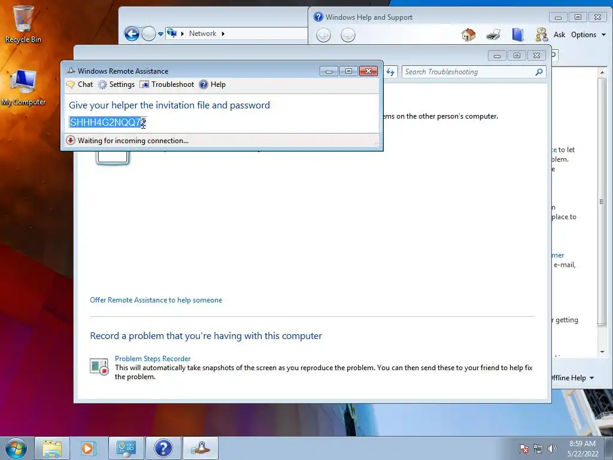Viewport: 613px width, 460px height.
Task: Open Offline Help dropdown
Action: click(x=573, y=378)
